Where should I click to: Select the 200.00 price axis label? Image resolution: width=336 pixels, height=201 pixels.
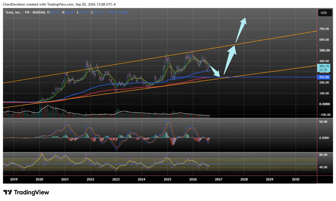tap(324, 82)
